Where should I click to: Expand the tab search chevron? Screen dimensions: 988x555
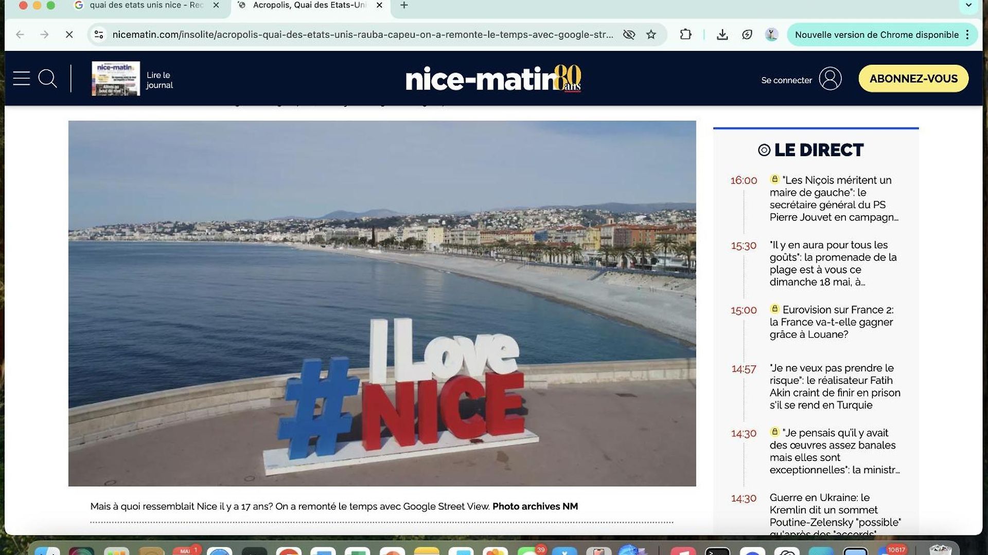(x=968, y=6)
